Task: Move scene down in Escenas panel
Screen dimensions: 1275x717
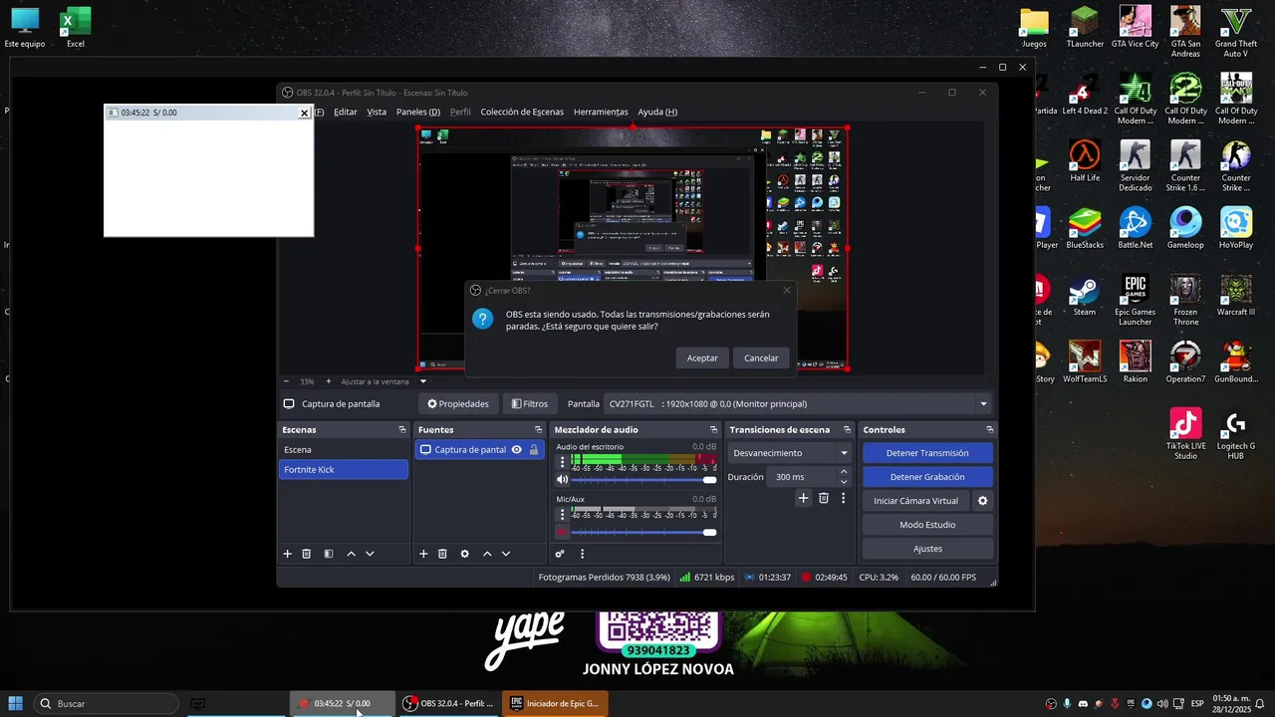Action: (x=370, y=554)
